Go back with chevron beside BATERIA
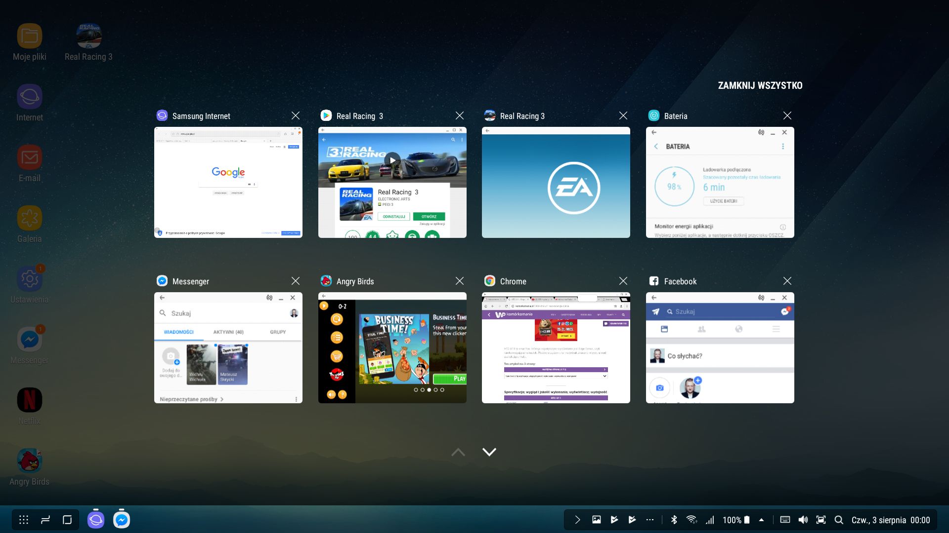Viewport: 949px width, 533px height. [656, 147]
